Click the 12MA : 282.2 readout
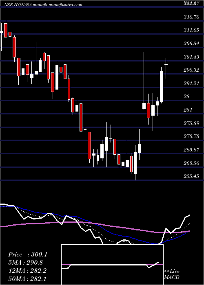The image size is (204, 285). click(27, 271)
